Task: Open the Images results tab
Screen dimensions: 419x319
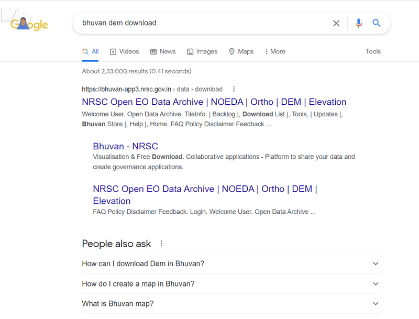Action: [x=202, y=51]
